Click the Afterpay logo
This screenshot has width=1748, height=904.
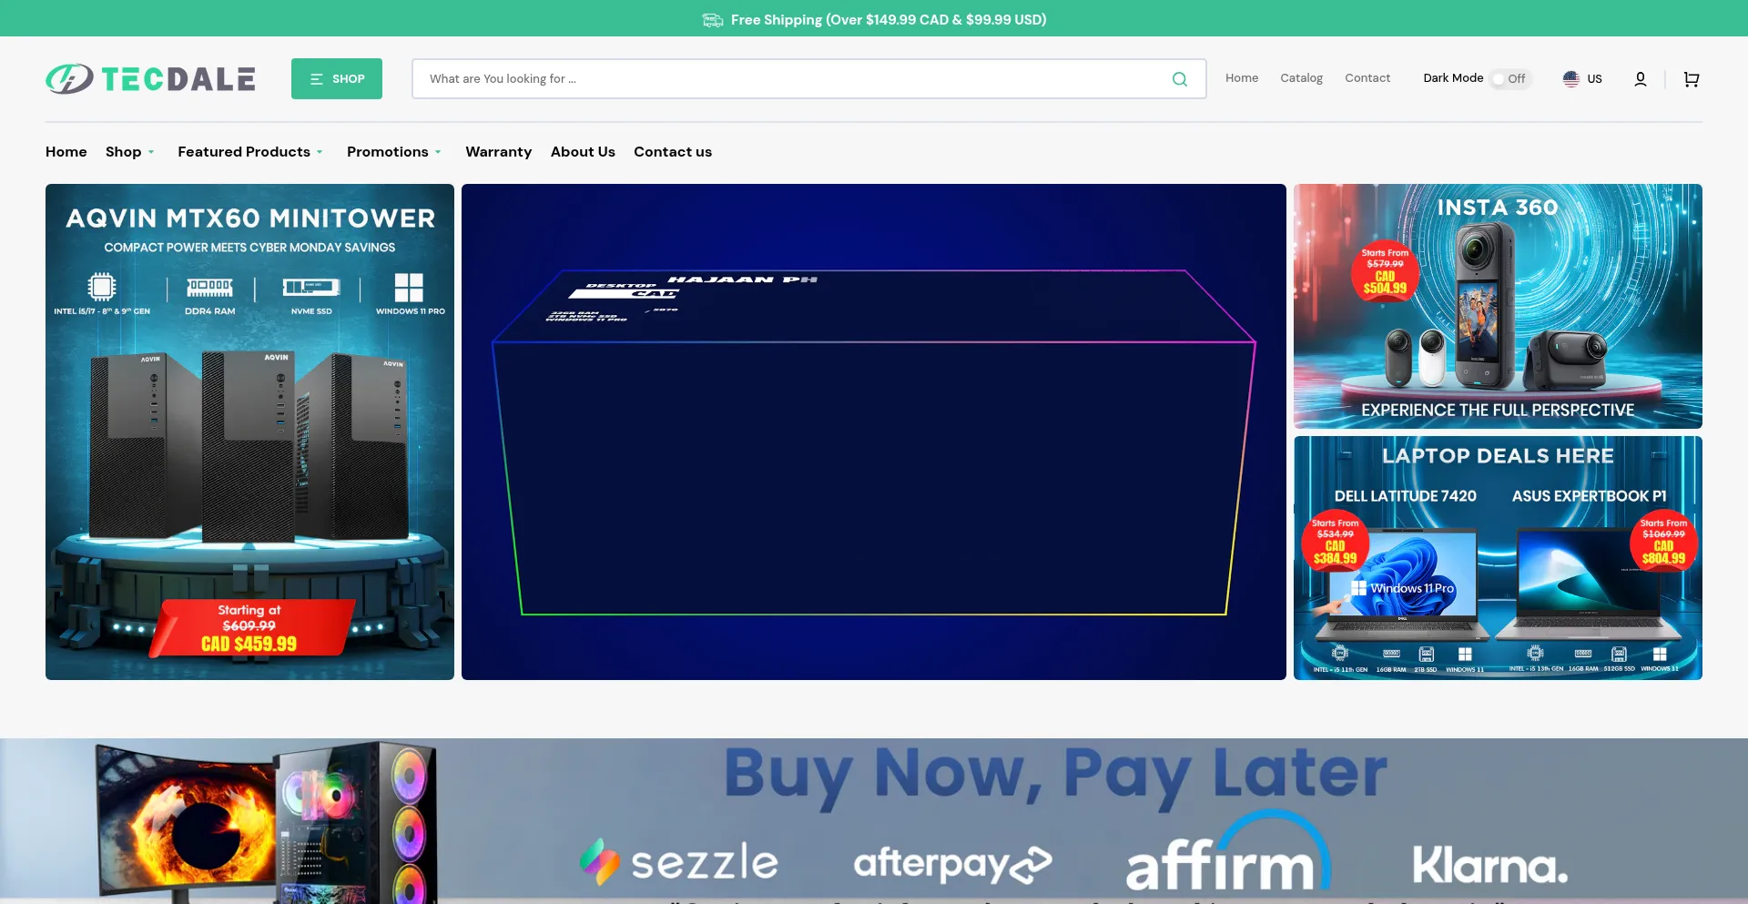[x=952, y=864]
